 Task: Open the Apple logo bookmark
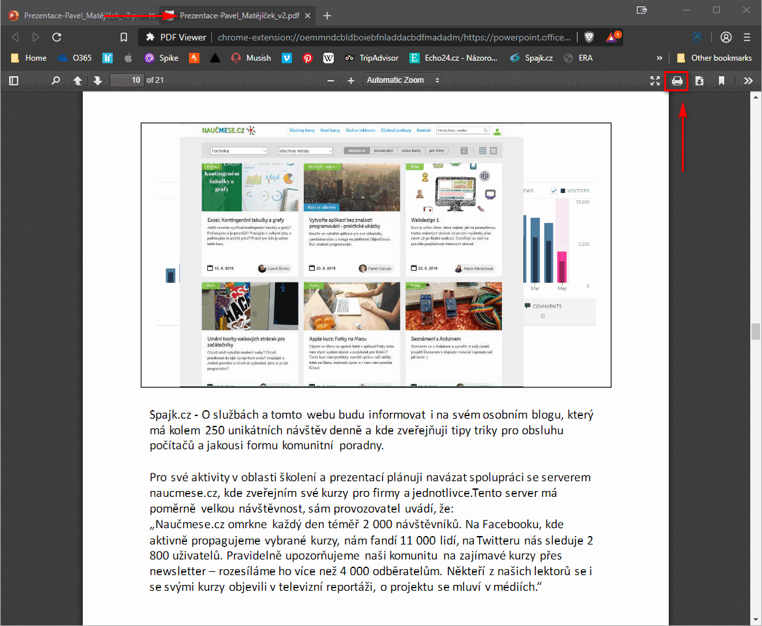pos(128,58)
